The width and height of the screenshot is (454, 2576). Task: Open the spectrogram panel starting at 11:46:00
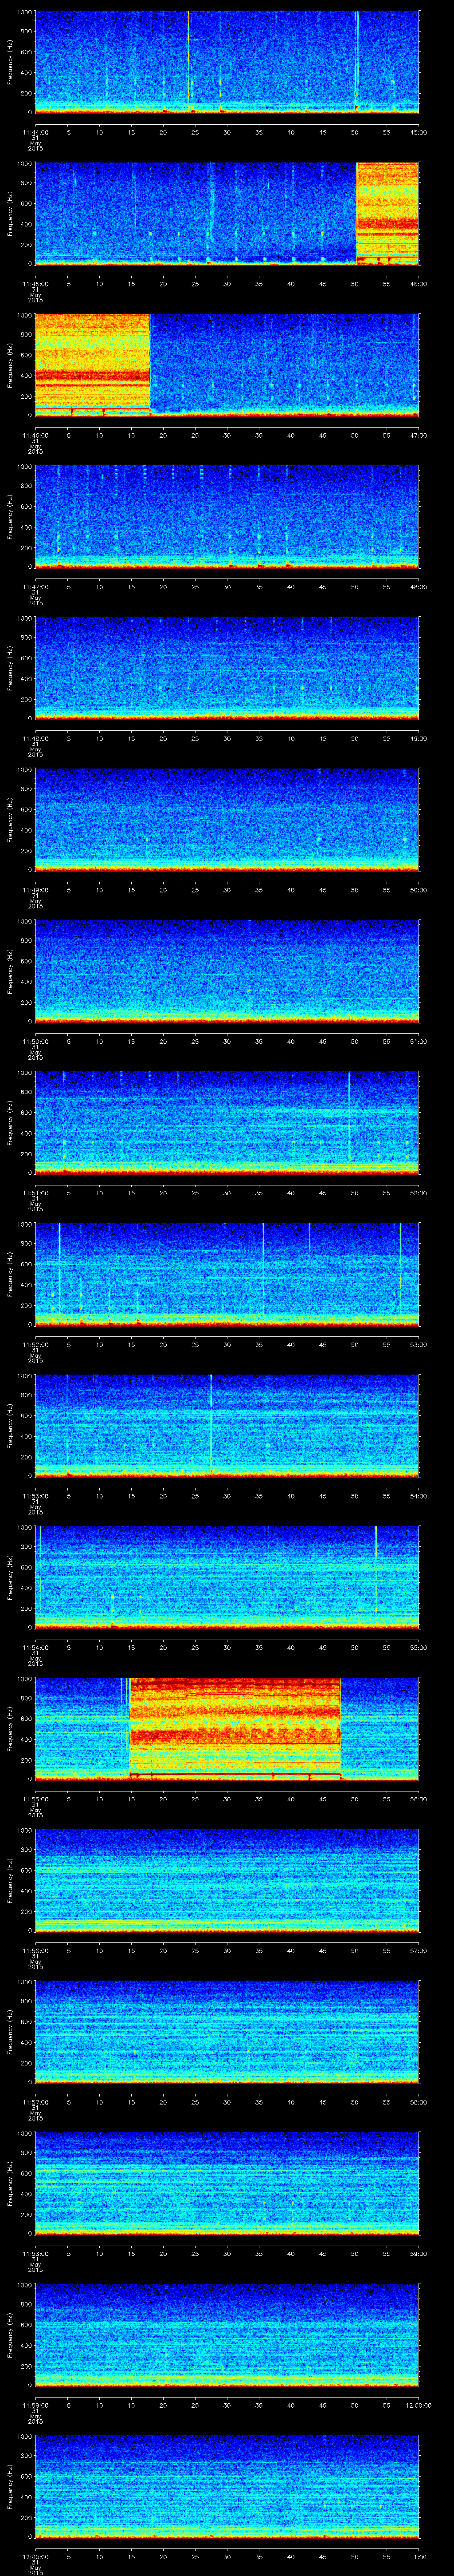[227, 364]
